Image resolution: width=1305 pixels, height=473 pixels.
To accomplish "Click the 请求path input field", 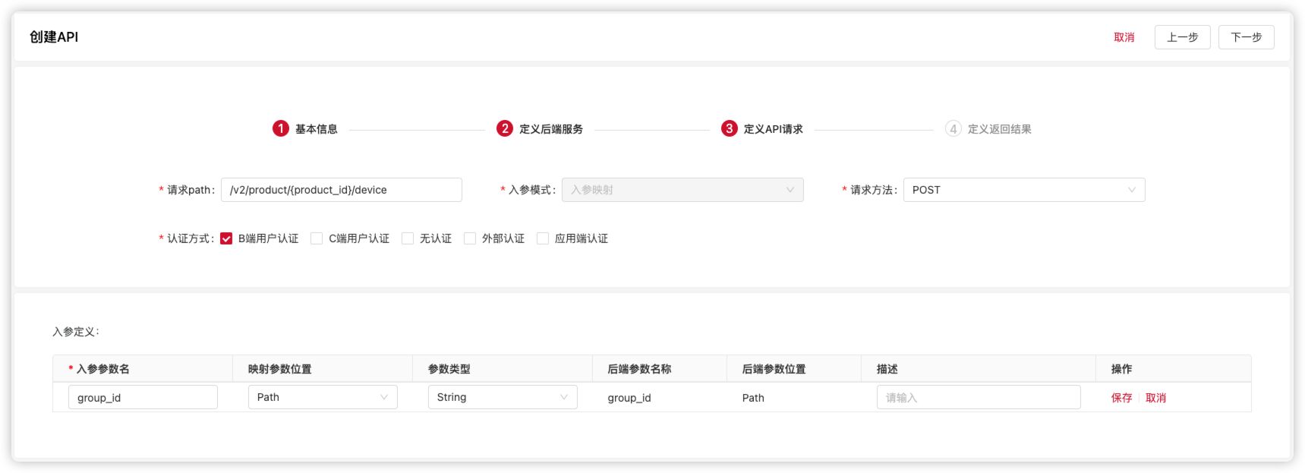I will point(341,190).
